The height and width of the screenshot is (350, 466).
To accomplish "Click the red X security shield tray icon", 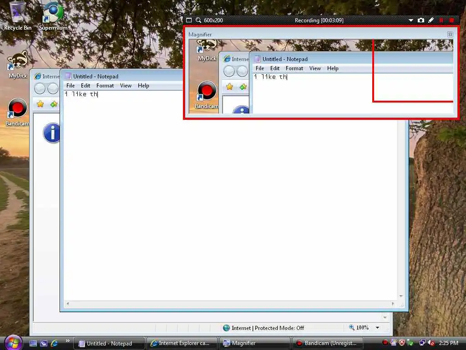I will 402,343.
